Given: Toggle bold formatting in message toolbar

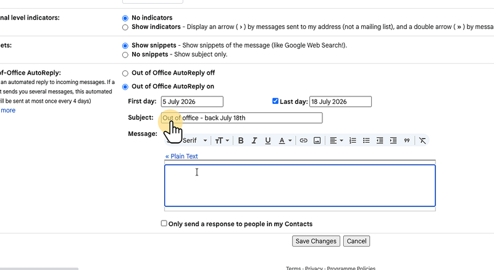Looking at the screenshot, I should point(241,140).
